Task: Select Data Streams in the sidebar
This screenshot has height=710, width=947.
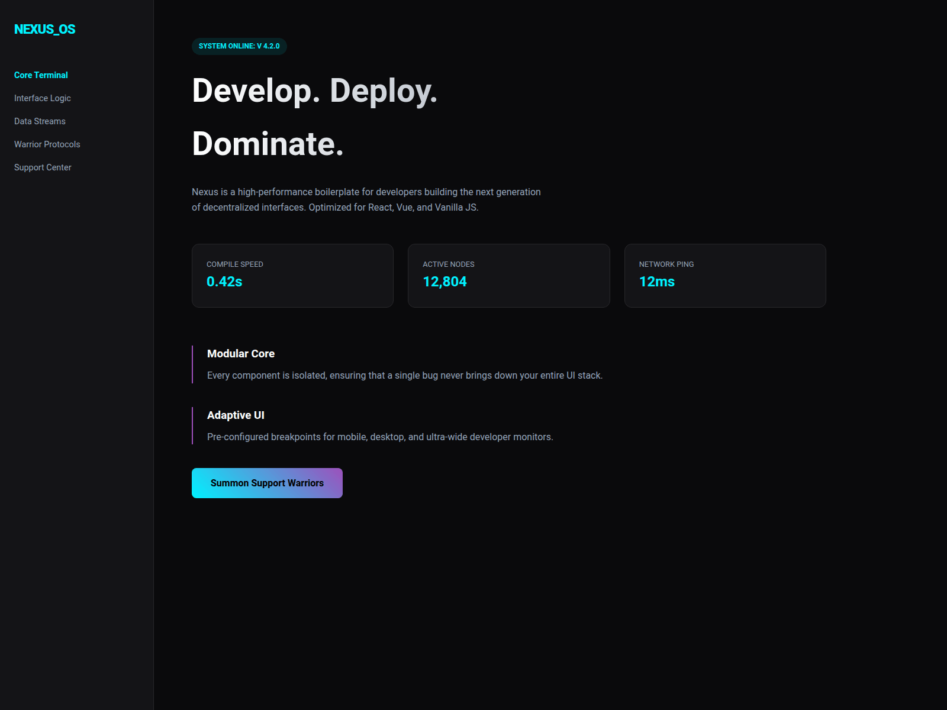Action: tap(40, 121)
